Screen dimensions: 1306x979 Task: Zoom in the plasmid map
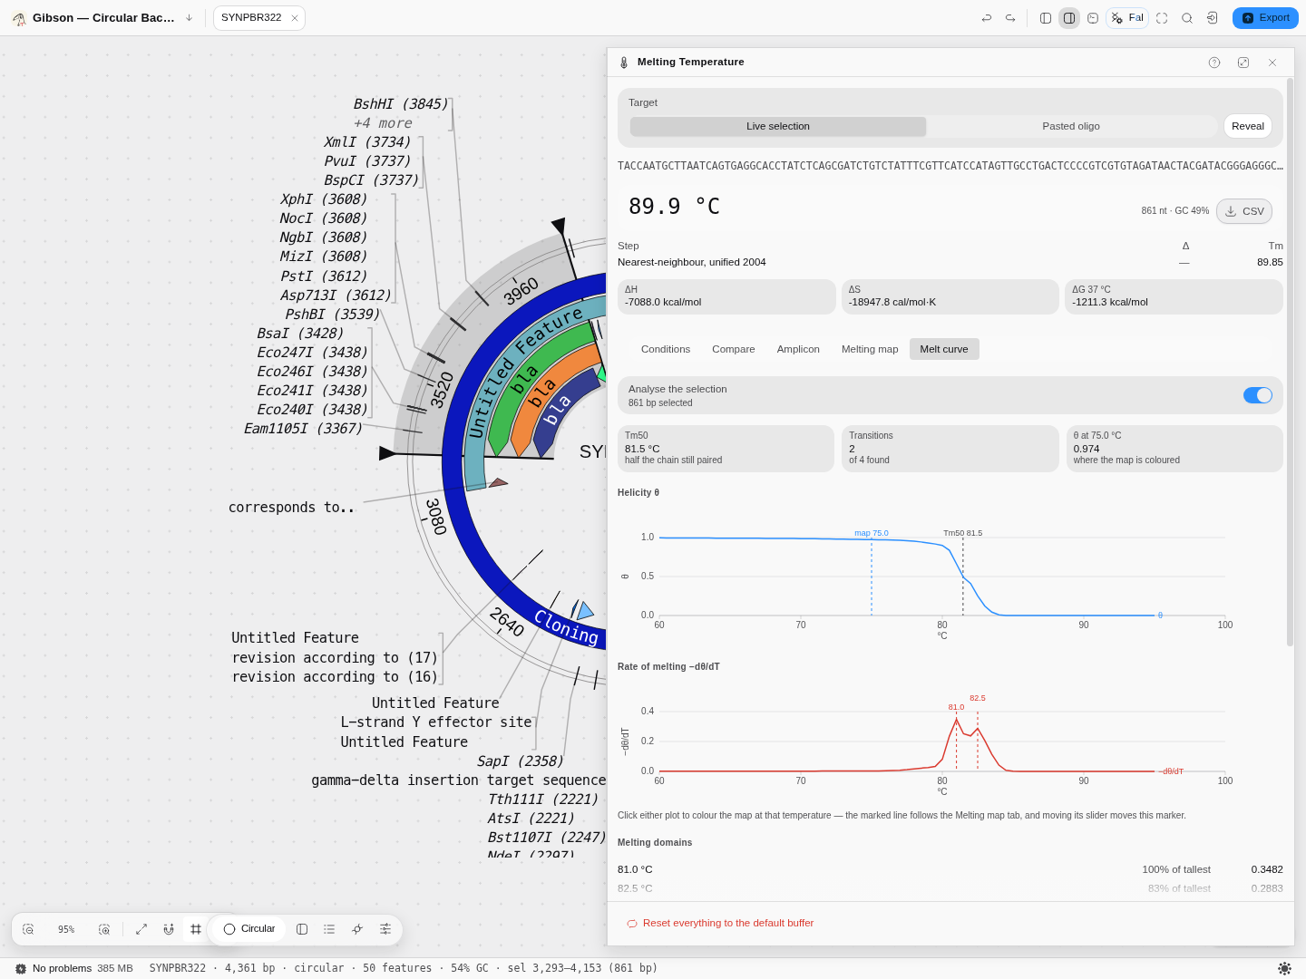[x=104, y=929]
